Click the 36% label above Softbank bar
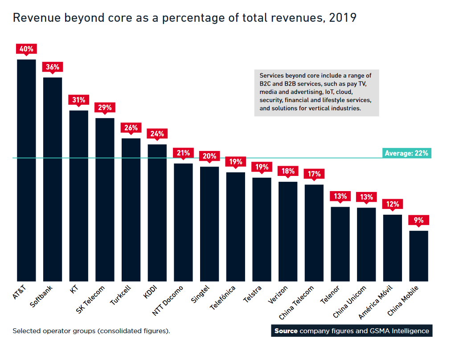This screenshot has width=451, height=347. (53, 67)
